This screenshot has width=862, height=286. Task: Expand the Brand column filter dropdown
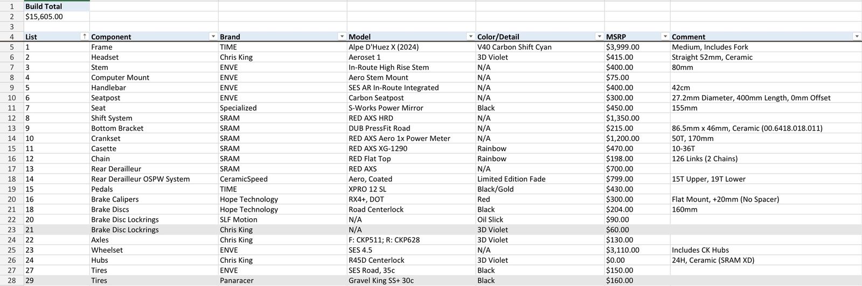[x=342, y=37]
